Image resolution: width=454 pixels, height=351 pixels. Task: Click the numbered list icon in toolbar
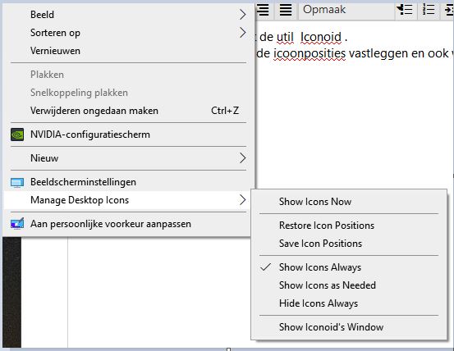(x=429, y=10)
